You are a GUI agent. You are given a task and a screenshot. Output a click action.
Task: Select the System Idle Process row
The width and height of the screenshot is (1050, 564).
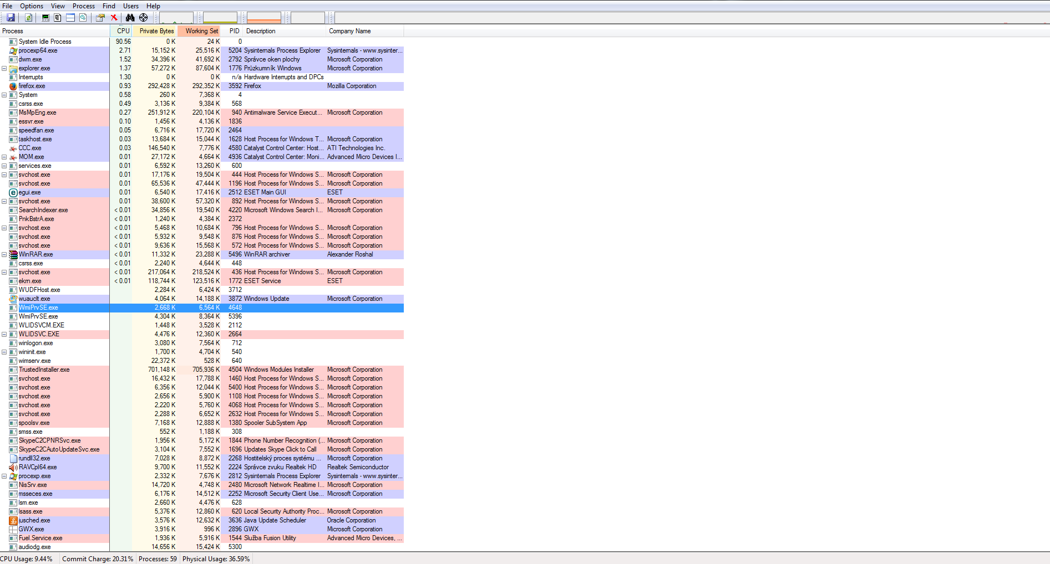tap(202, 42)
